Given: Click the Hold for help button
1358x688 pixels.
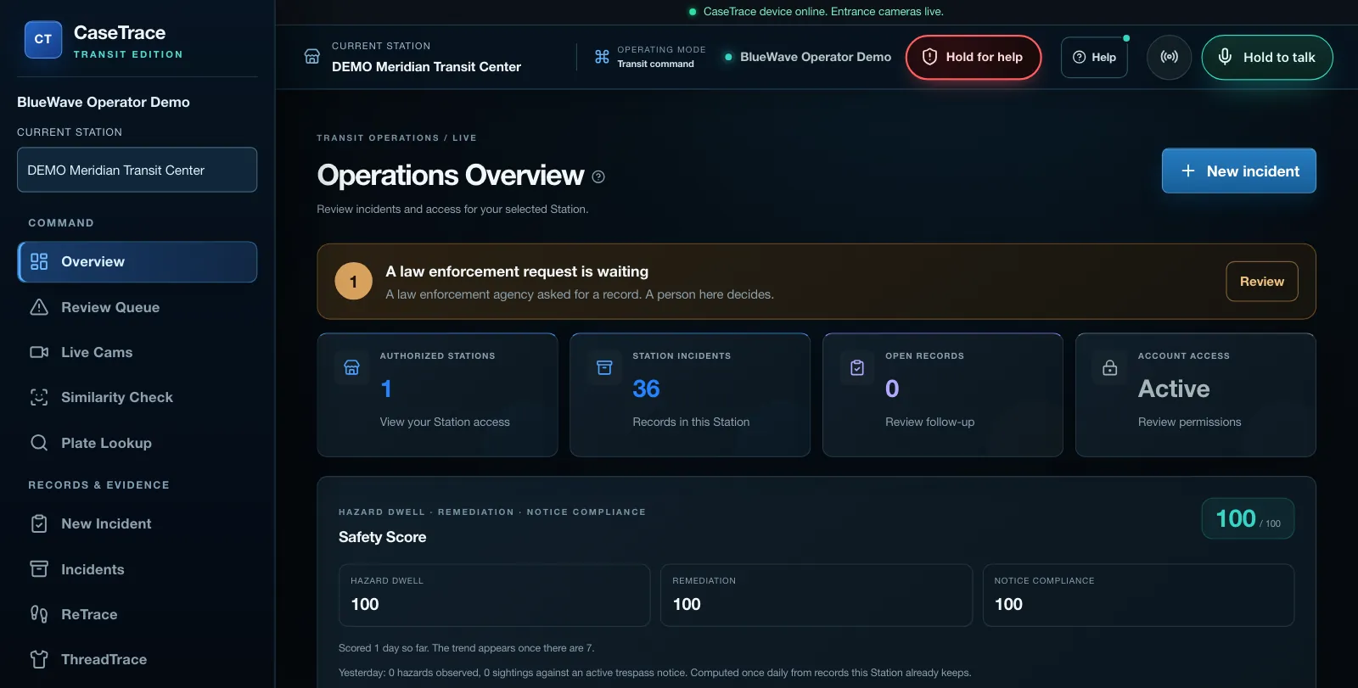Looking at the screenshot, I should (x=974, y=57).
